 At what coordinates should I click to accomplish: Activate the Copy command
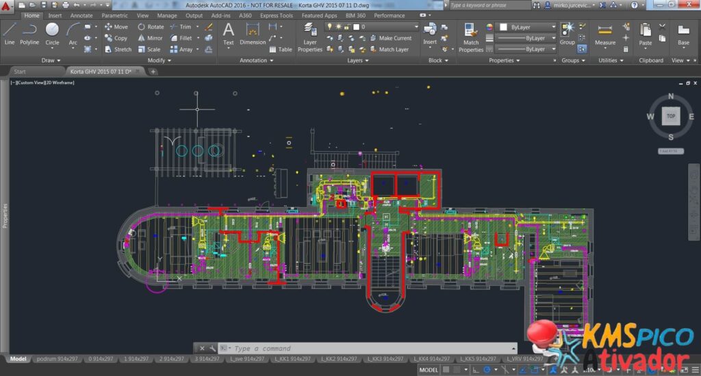pos(116,38)
